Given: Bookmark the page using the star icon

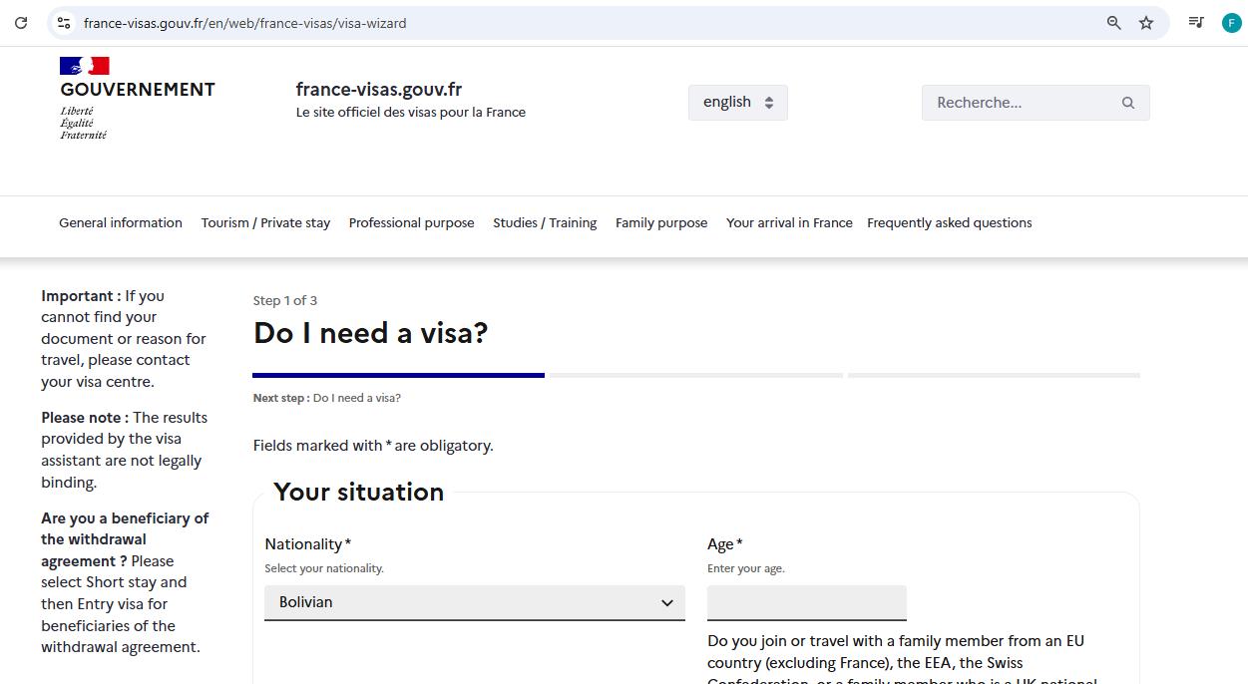Looking at the screenshot, I should [x=1145, y=22].
